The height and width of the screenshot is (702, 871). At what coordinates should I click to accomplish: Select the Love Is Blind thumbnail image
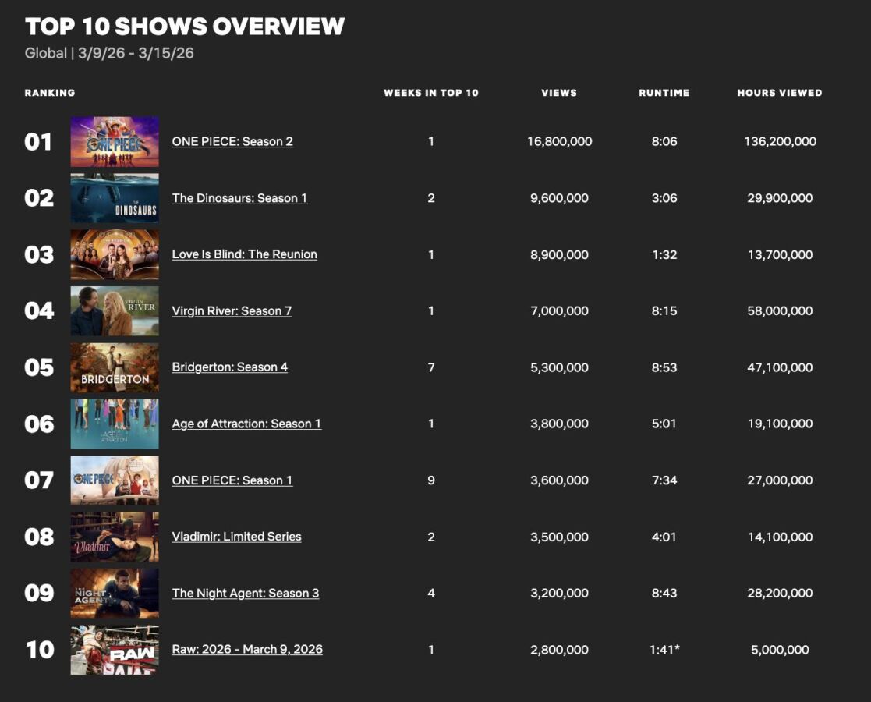(x=115, y=254)
